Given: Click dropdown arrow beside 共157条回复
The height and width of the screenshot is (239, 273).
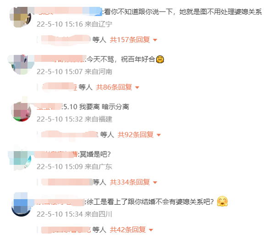Looking at the screenshot, I should [x=155, y=40].
